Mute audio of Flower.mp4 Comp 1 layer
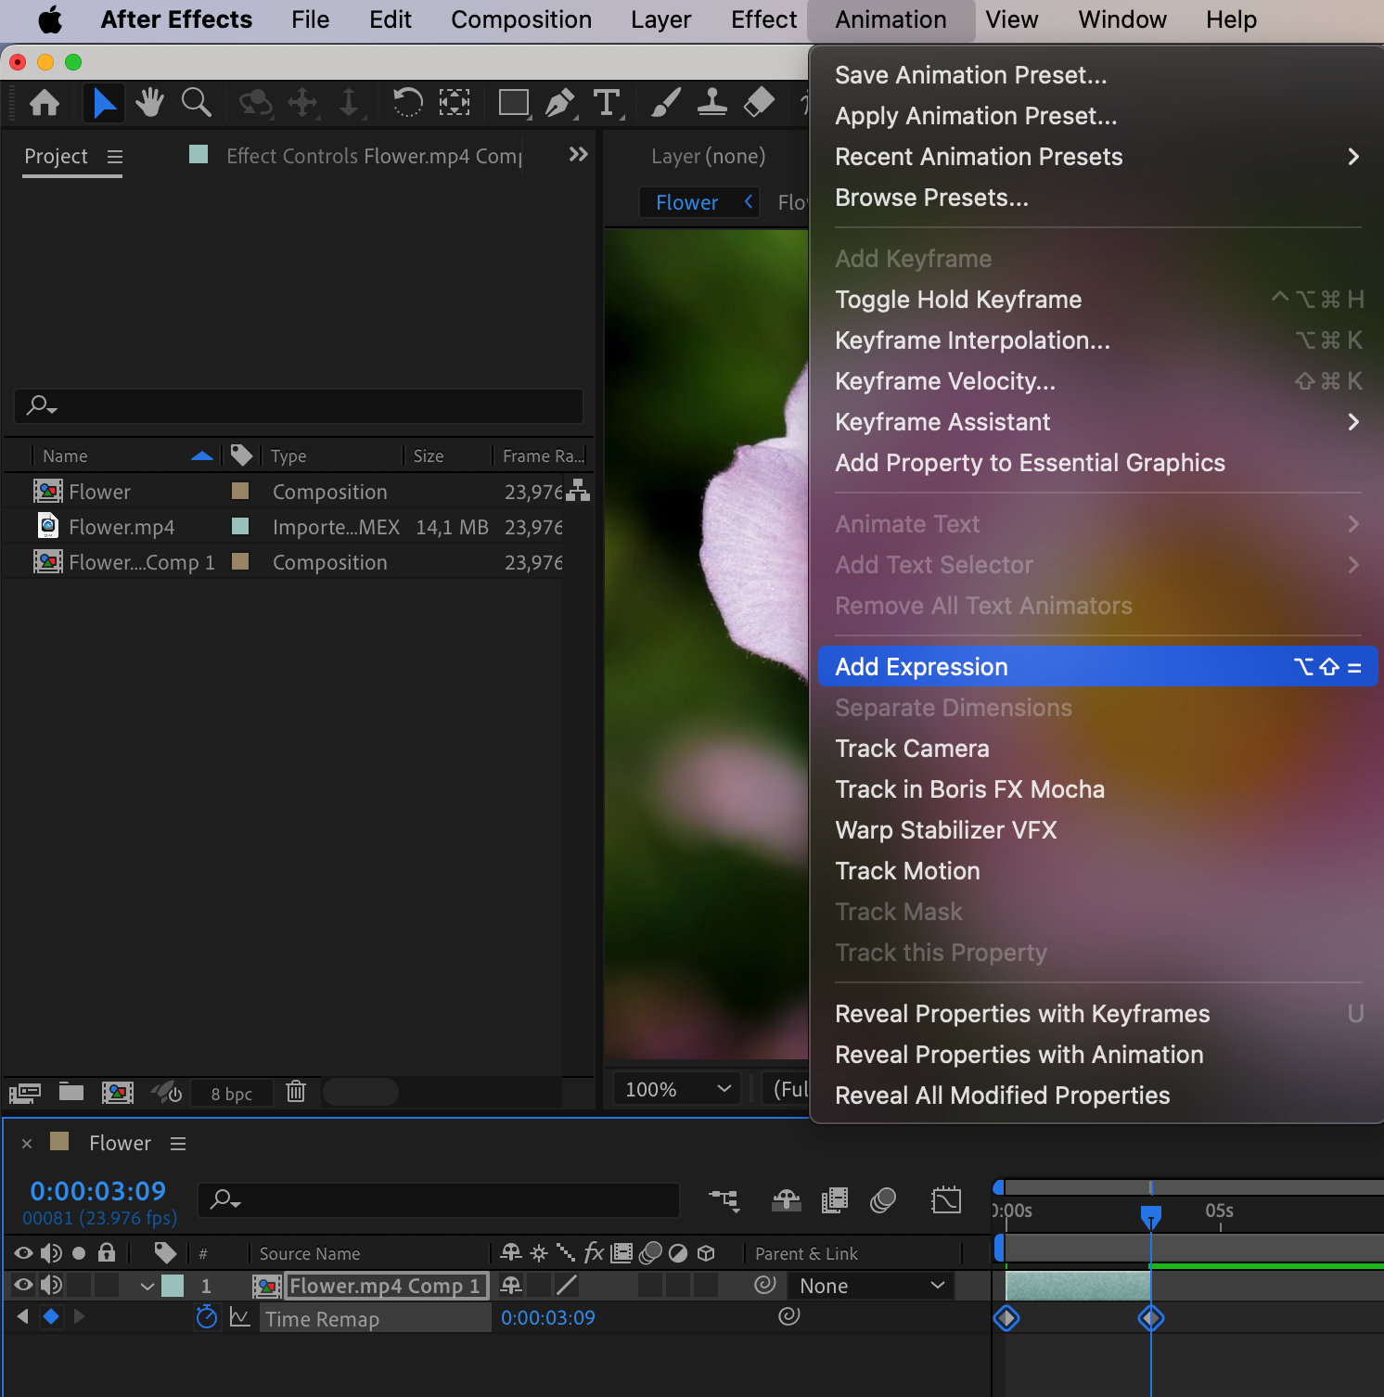 (51, 1285)
